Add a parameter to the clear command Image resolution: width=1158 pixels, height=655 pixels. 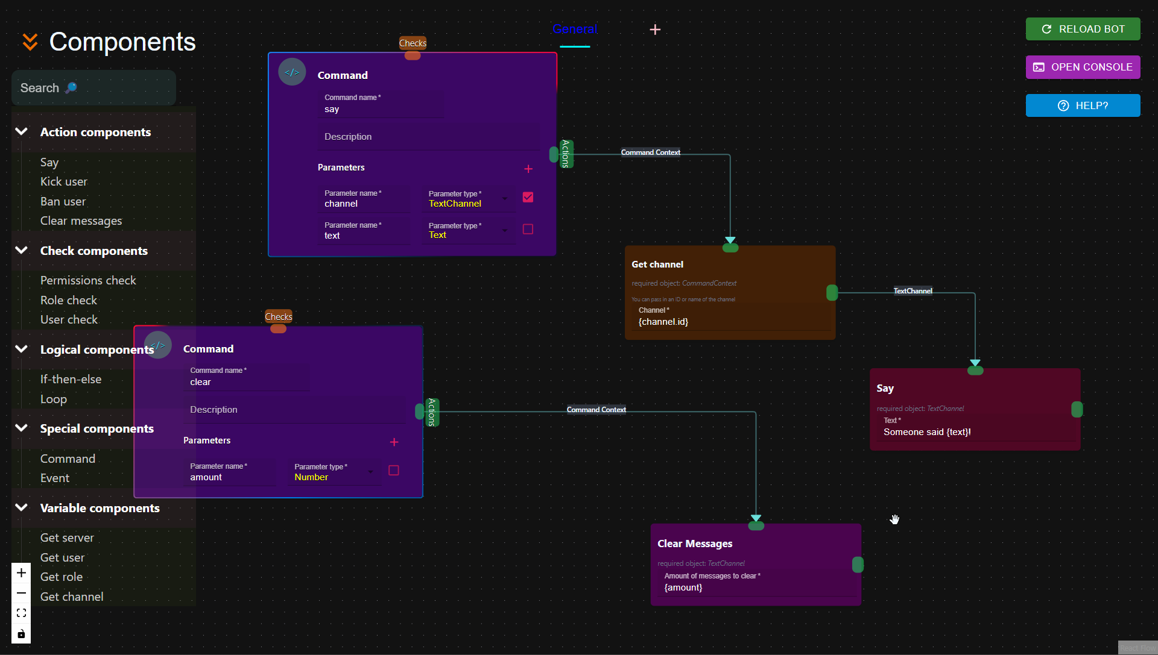pyautogui.click(x=394, y=442)
